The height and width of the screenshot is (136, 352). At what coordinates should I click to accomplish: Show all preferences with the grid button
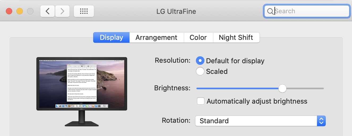coord(84,11)
